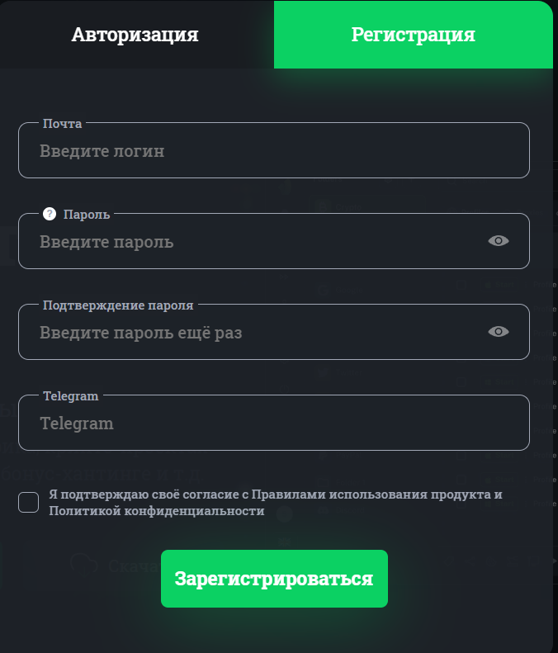Click the Пароль field label
Viewport: 558px width, 653px height.
pos(87,215)
